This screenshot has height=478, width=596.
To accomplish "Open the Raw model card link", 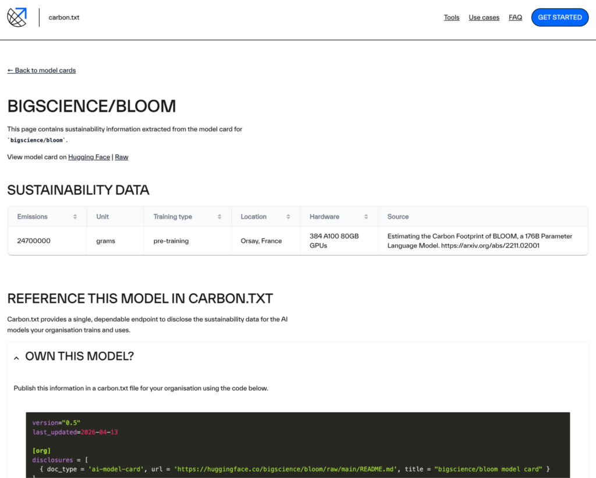I will coord(121,157).
